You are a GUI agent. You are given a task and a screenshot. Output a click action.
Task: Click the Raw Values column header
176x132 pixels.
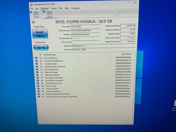(127, 54)
